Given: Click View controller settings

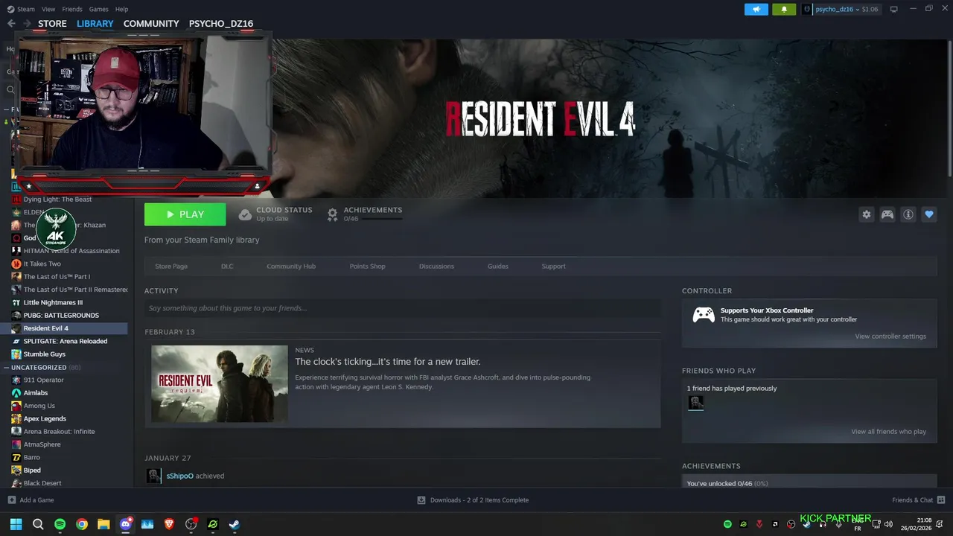Looking at the screenshot, I should pos(890,336).
